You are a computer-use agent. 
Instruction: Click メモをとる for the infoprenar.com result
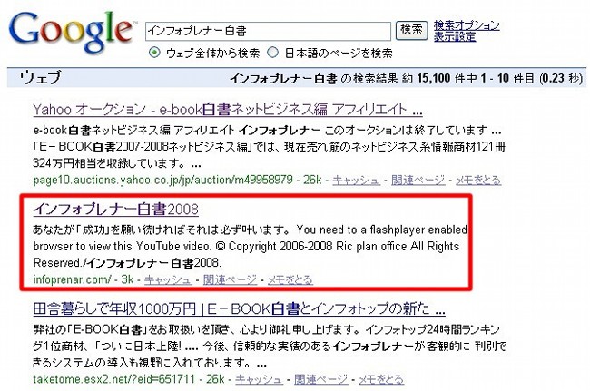coord(290,279)
